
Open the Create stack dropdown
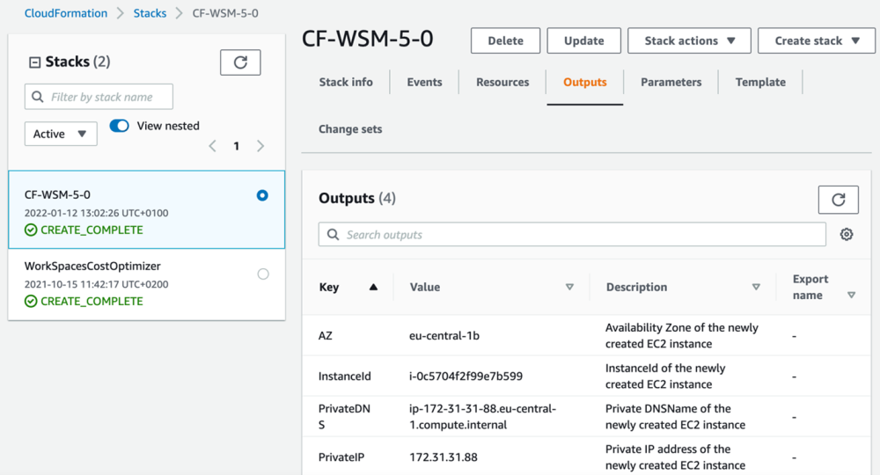coord(816,40)
